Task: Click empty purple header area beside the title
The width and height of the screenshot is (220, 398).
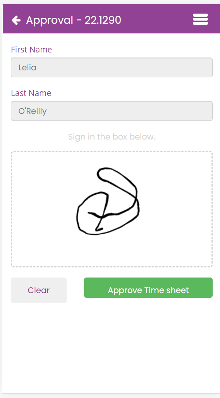Action: (157, 19)
